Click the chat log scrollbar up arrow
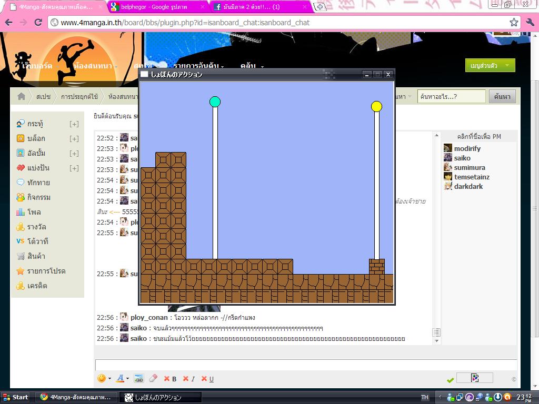 [x=436, y=135]
